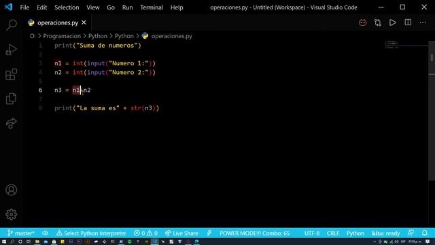Click the "Suma de numeros" string on line 1
The height and width of the screenshot is (245, 435).
click(107, 46)
